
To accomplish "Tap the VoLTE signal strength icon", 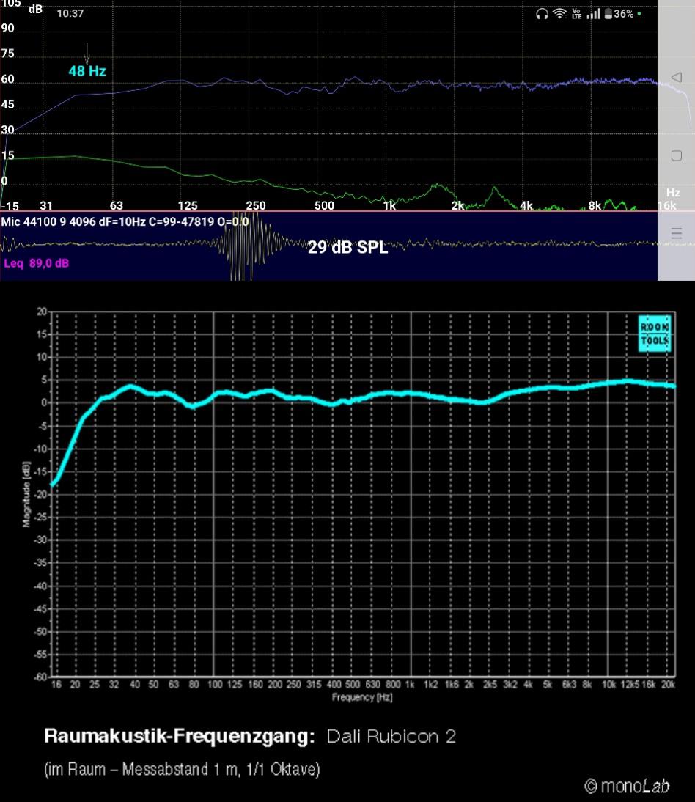I will pyautogui.click(x=585, y=14).
